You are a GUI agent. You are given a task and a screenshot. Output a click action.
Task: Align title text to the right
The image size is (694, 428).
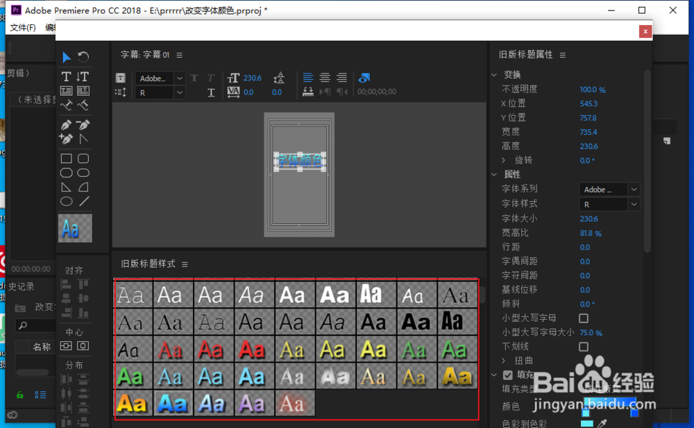(341, 78)
